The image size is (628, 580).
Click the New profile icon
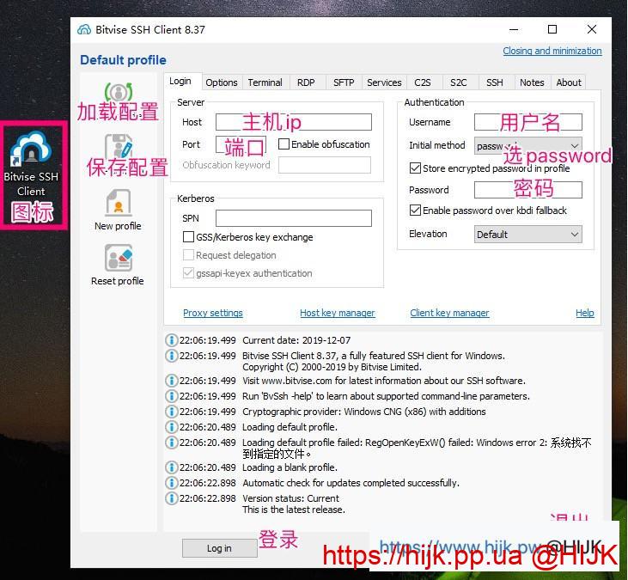click(118, 204)
